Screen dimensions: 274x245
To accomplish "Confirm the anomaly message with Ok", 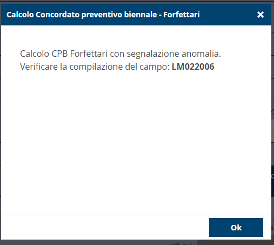I will coord(236,227).
